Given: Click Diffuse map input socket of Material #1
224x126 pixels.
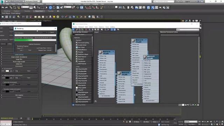Looking at the screenshot, I should [x=98, y=56].
